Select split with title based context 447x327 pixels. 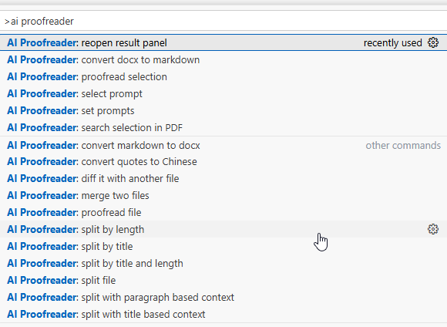(223, 314)
